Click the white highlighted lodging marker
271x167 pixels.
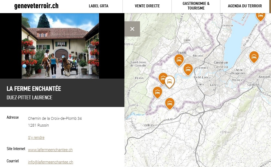pos(170,81)
